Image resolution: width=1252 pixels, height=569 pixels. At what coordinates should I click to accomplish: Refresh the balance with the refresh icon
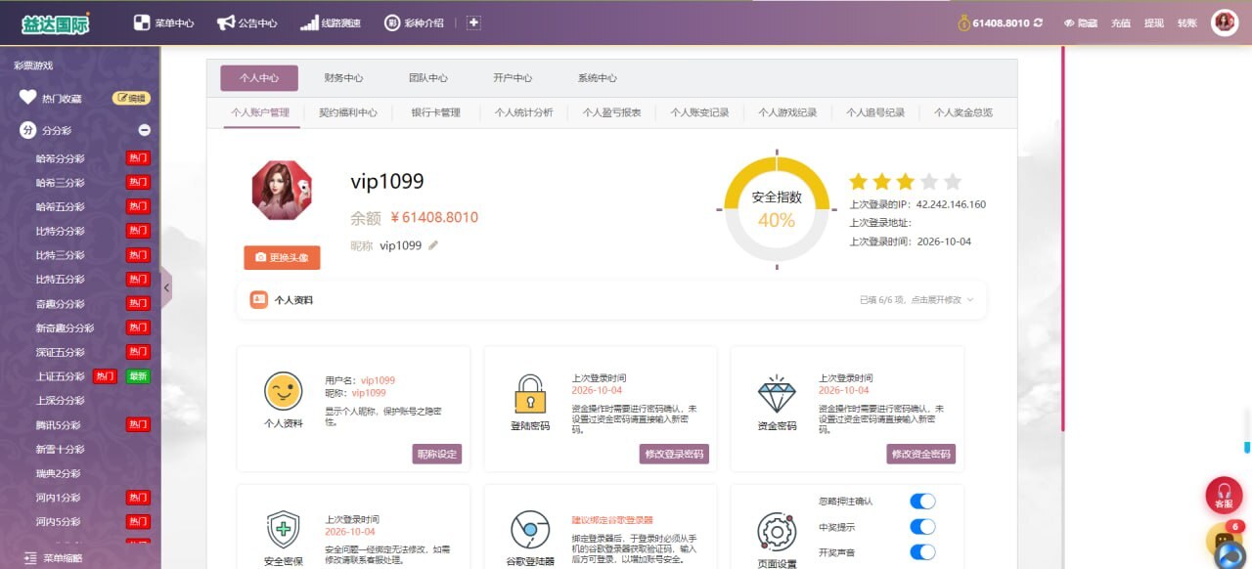[1038, 22]
